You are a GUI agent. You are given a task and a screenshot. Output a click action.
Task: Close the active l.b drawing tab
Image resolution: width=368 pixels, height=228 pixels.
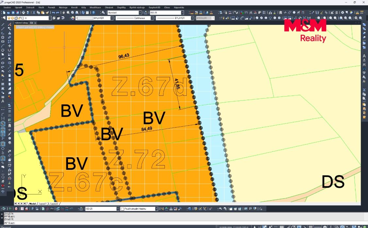pyautogui.click(x=35, y=23)
